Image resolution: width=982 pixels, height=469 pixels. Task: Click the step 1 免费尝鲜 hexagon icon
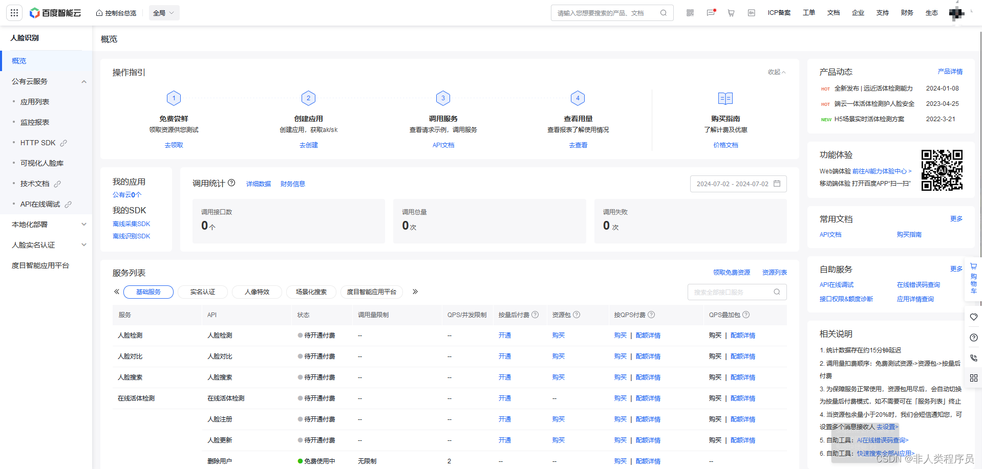[174, 98]
